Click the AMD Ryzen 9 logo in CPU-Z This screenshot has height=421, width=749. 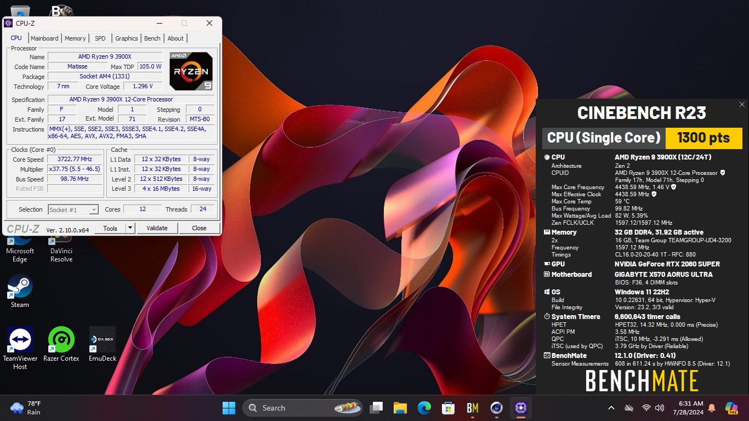[x=191, y=71]
